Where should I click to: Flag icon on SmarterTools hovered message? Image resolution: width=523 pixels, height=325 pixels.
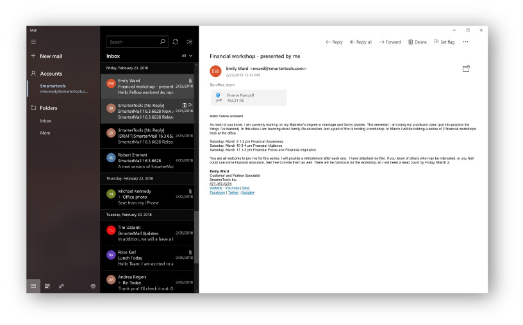pyautogui.click(x=190, y=105)
